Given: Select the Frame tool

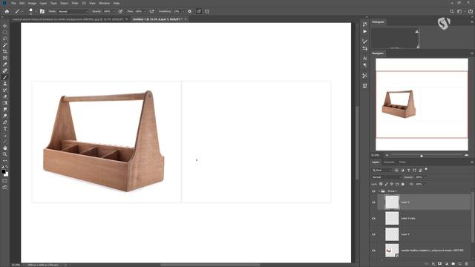Looking at the screenshot, I should [x=5, y=58].
